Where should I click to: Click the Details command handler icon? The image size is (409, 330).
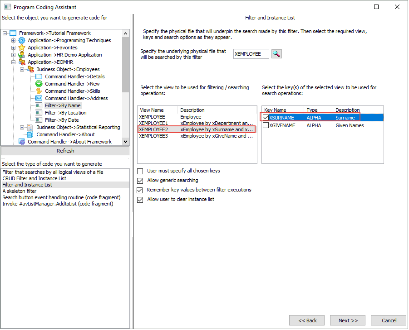[x=39, y=77]
